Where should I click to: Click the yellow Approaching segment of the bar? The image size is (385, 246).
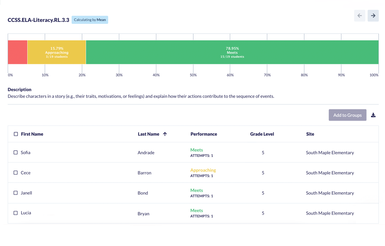pyautogui.click(x=57, y=52)
